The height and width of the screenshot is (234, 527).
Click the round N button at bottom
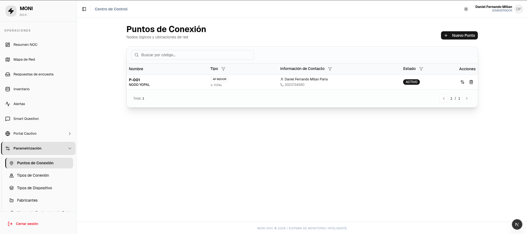click(x=517, y=224)
